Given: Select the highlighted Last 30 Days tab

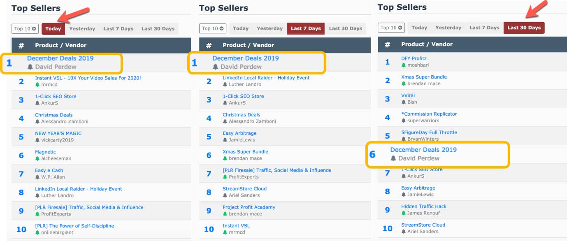Looking at the screenshot, I should tap(523, 28).
